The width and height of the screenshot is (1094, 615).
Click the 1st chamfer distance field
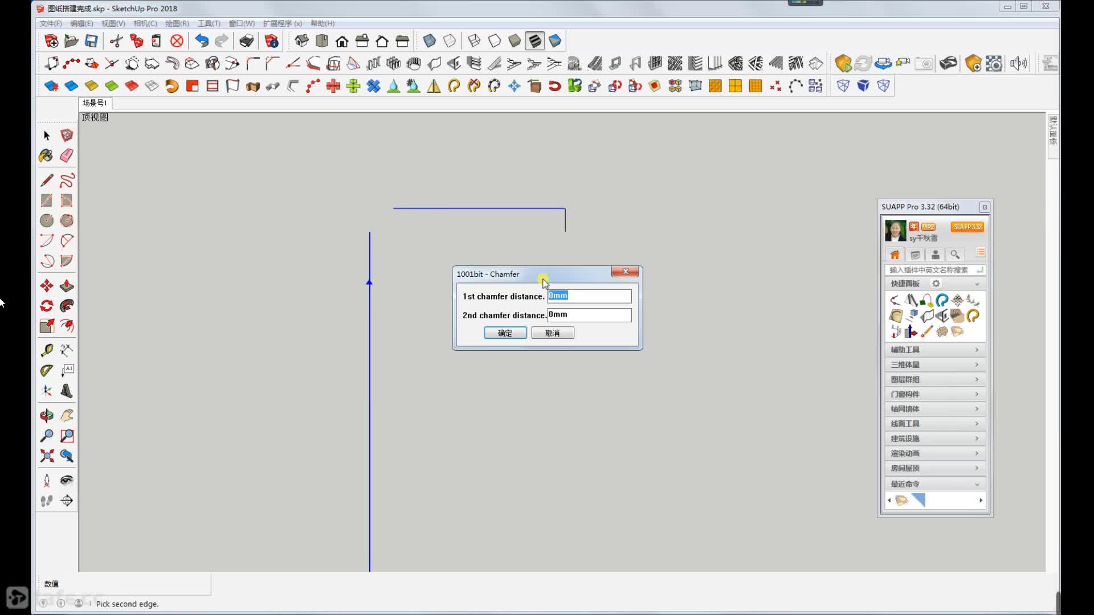coord(589,296)
